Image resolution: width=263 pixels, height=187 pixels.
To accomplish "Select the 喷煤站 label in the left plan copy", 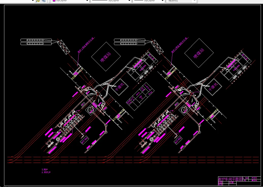I will point(106,57).
